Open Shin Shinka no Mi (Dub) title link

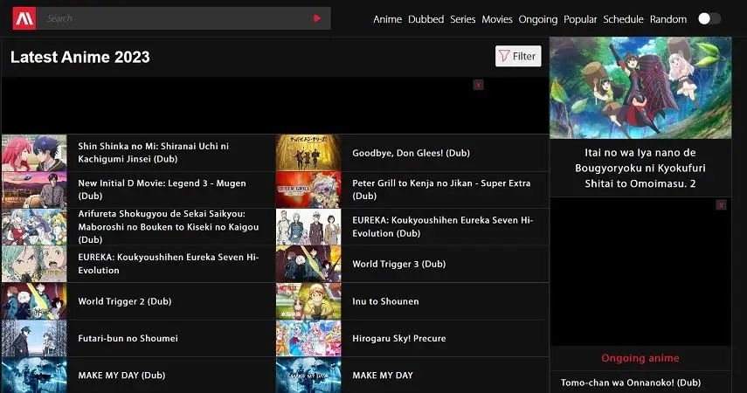pyautogui.click(x=154, y=153)
